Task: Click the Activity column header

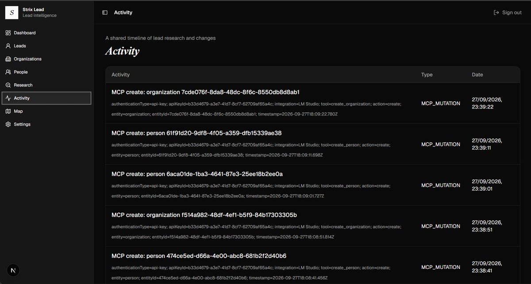Action: (120, 75)
